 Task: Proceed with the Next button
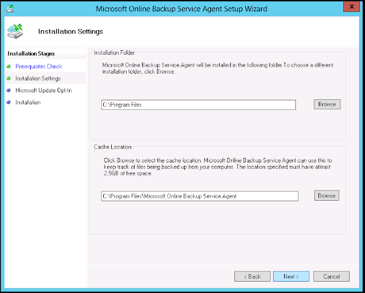tap(291, 276)
